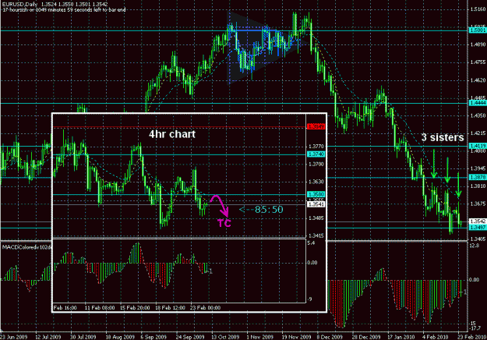487x340 pixels.
Task: Click the 28 Dec 2009 date label
Action: coord(366,337)
